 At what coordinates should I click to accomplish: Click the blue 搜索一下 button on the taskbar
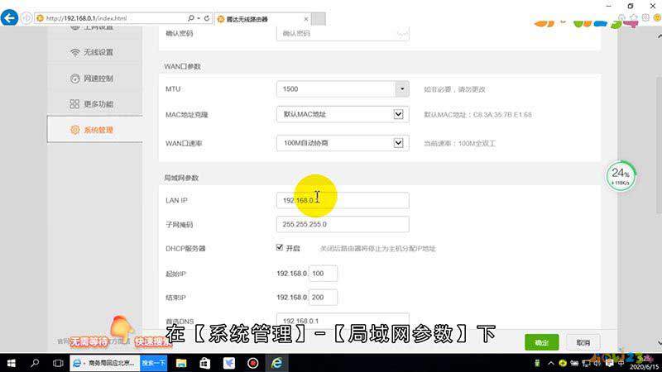pyautogui.click(x=154, y=363)
